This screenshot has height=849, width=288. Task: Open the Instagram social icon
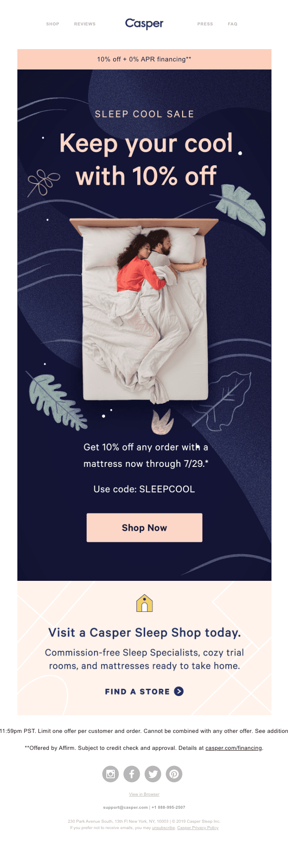pos(111,774)
